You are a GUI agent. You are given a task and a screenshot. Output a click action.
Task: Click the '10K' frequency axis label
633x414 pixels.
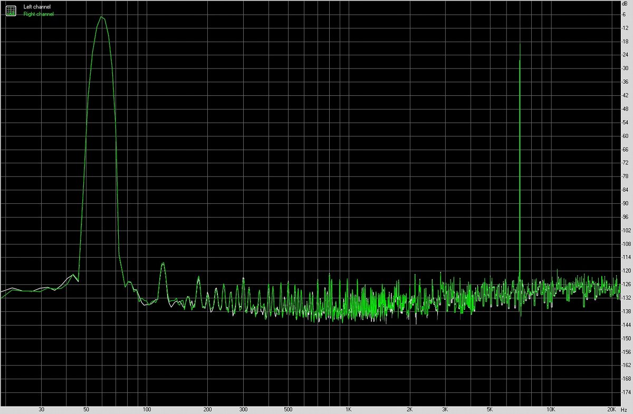551,409
